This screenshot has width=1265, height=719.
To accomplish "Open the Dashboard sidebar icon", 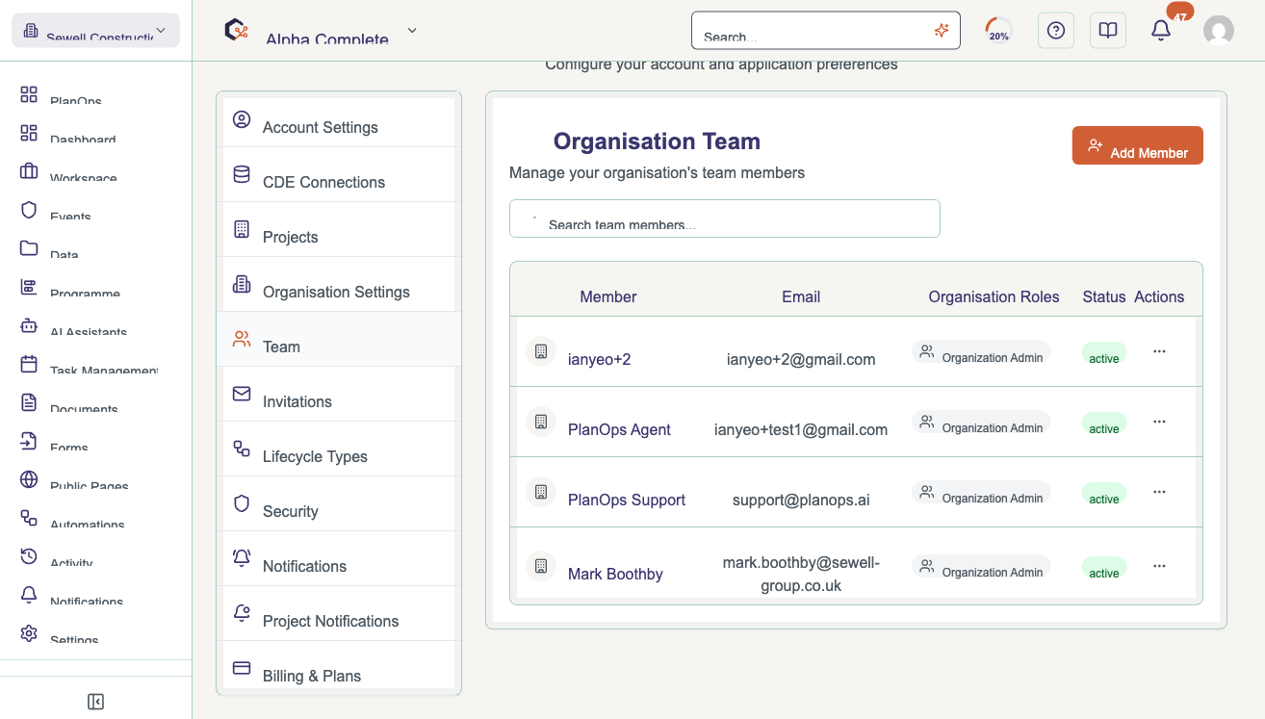I will tap(29, 133).
